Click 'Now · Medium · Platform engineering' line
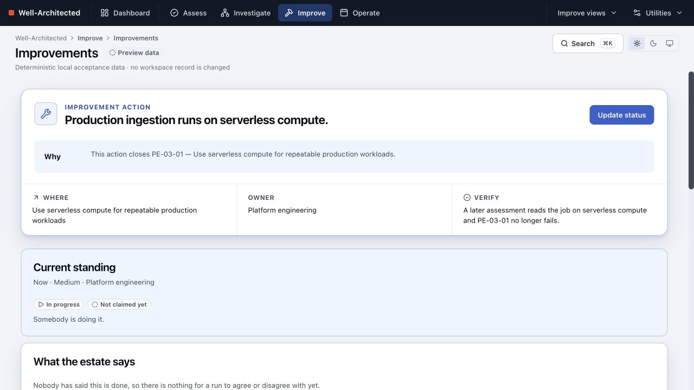 94,282
